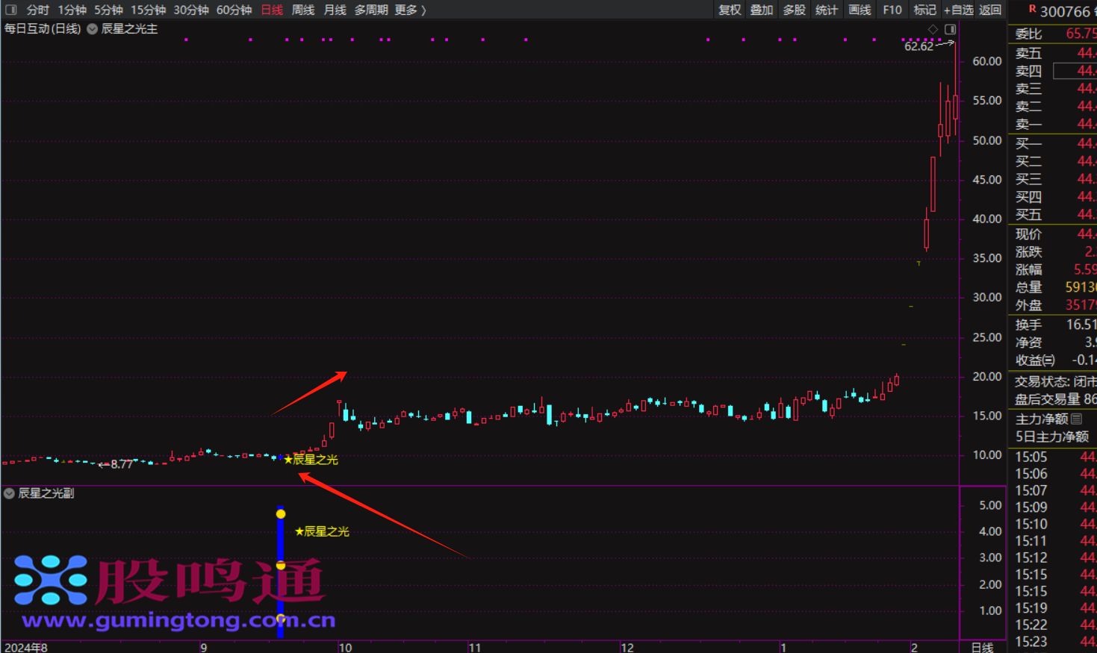
Task: Switch to the 60分钟 period tab
Action: [x=234, y=10]
